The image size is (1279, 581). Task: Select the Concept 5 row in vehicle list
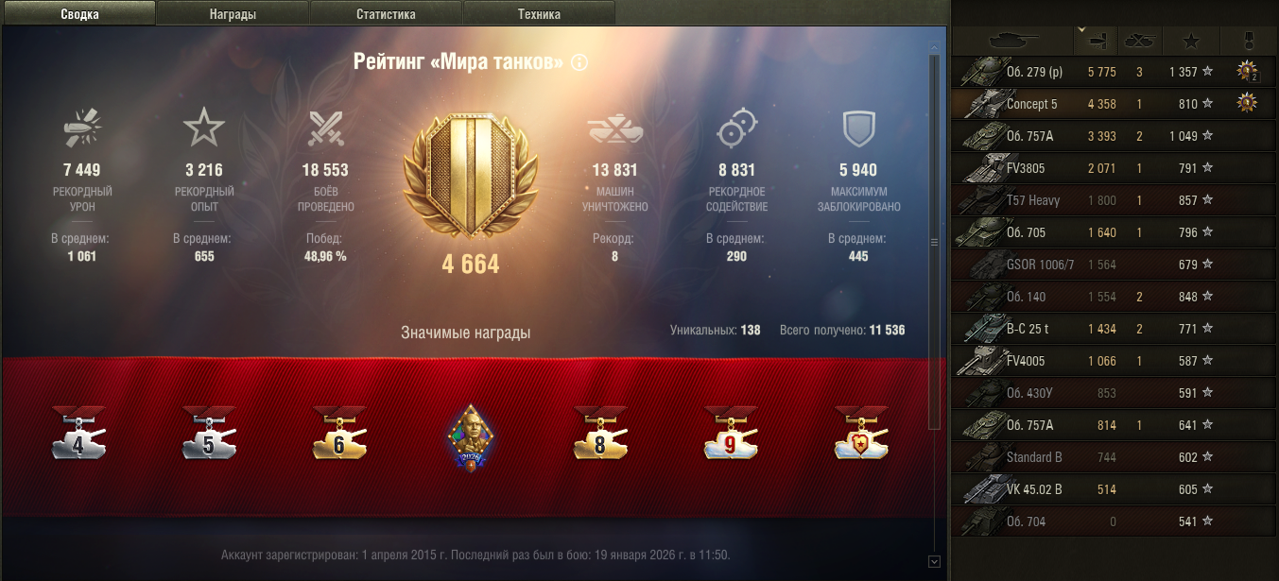point(1115,104)
